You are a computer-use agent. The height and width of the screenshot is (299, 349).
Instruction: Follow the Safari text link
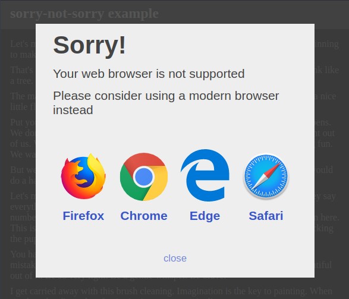click(266, 216)
